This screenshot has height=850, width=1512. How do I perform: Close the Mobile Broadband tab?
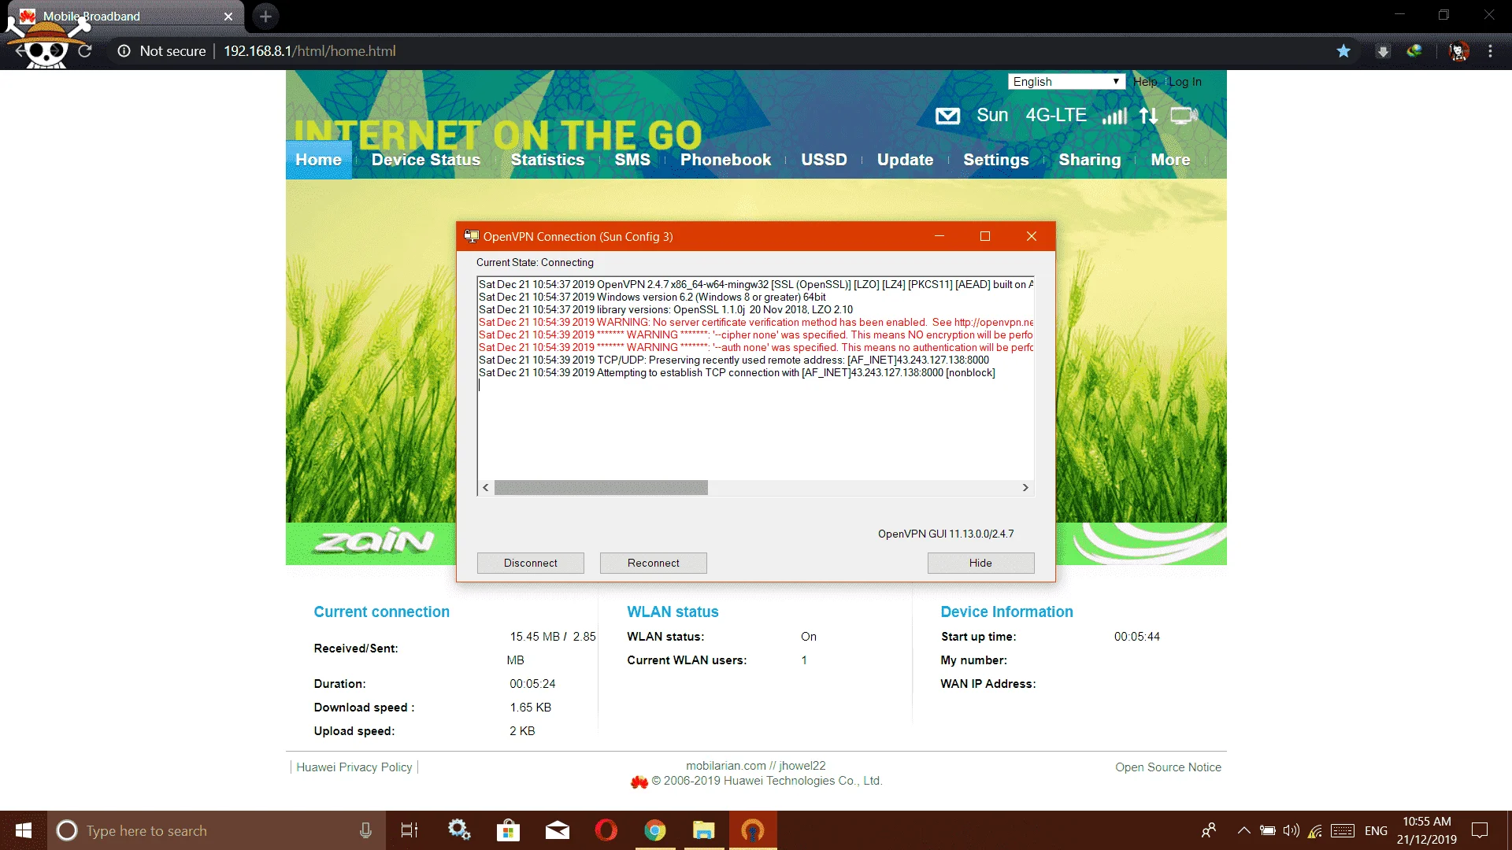(228, 17)
